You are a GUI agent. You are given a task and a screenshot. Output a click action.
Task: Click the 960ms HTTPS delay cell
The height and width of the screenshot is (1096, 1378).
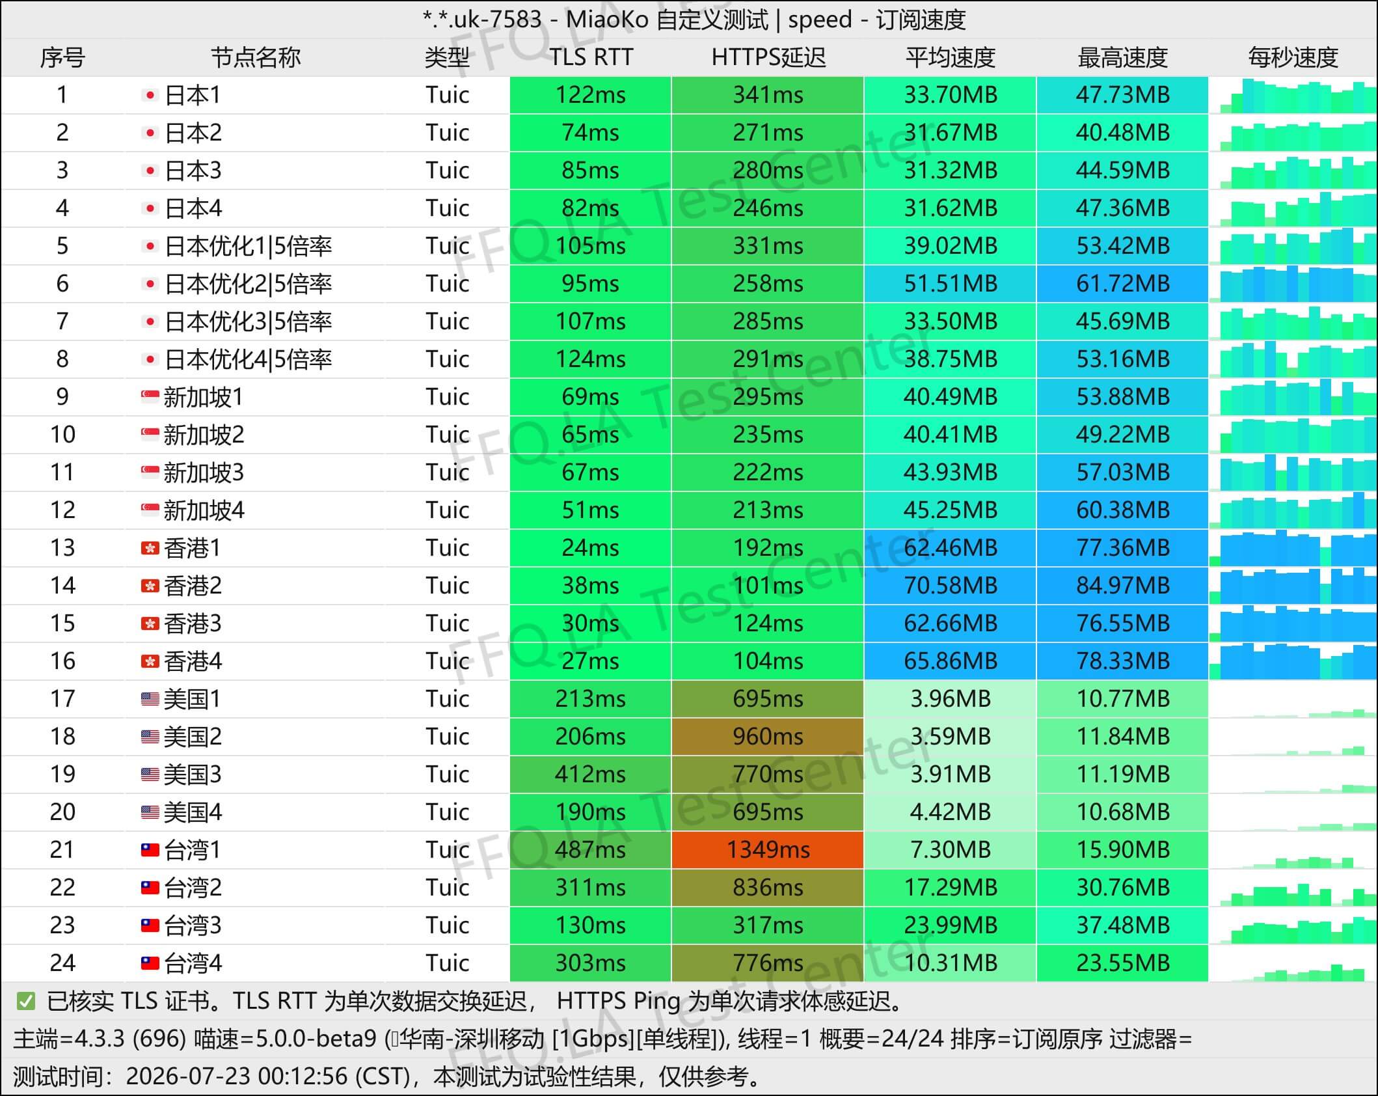(x=768, y=737)
